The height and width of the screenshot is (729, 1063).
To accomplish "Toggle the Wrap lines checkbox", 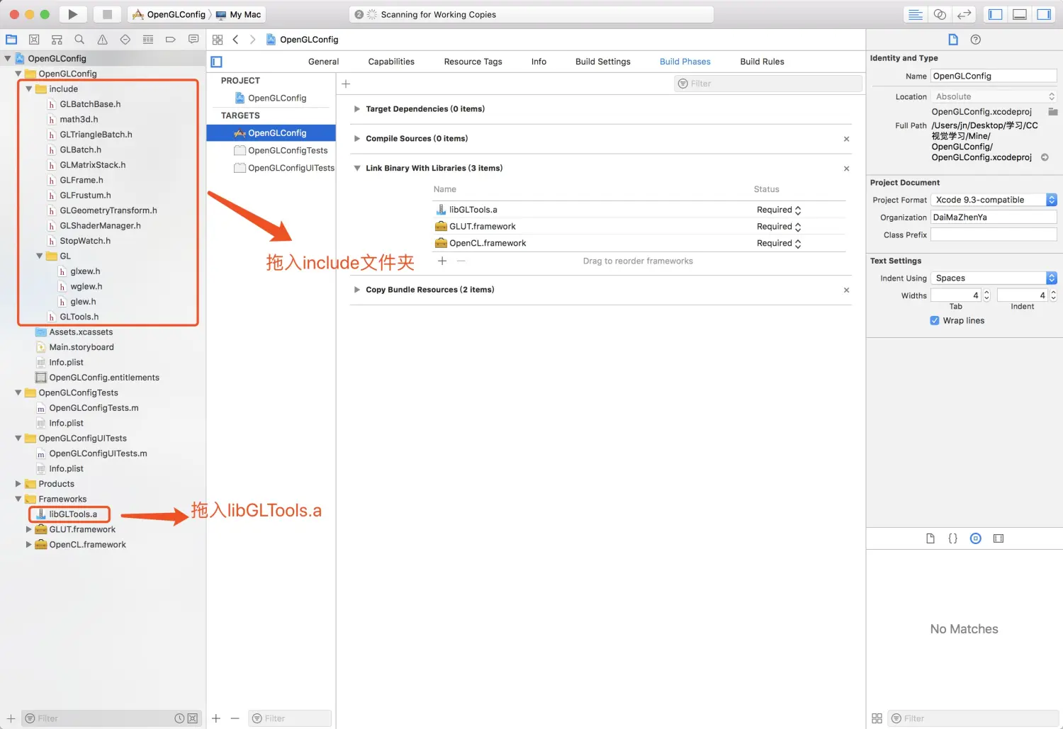I will [935, 320].
